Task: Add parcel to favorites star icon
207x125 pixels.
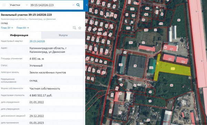Action: click(80, 28)
